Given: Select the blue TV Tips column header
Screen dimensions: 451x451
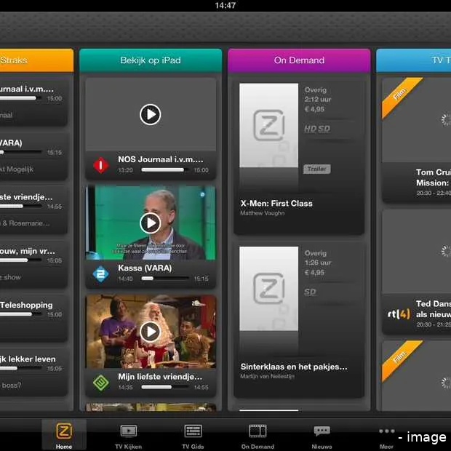Looking at the screenshot, I should tap(414, 60).
